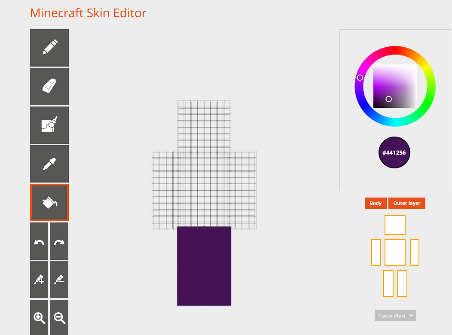Zoom out of the skin canvas
The image size is (452, 335).
pyautogui.click(x=59, y=317)
